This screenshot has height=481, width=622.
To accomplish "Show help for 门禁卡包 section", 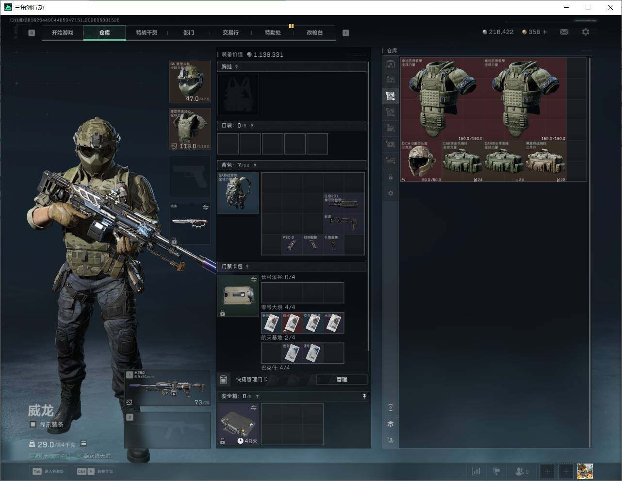I will 247,267.
